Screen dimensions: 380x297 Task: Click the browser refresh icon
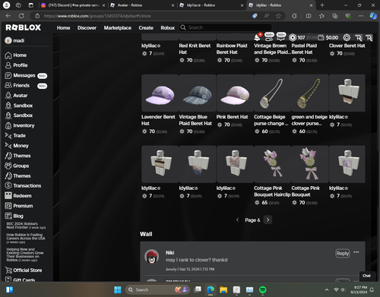21,16
